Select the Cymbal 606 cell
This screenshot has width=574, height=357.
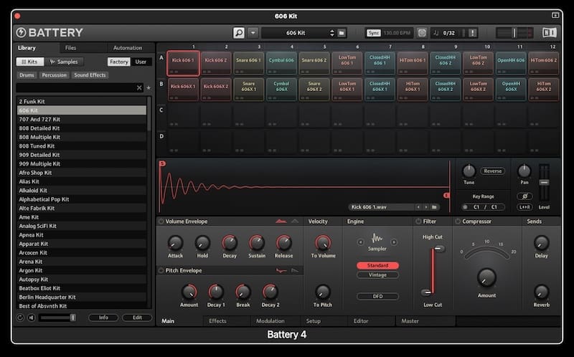(x=281, y=63)
